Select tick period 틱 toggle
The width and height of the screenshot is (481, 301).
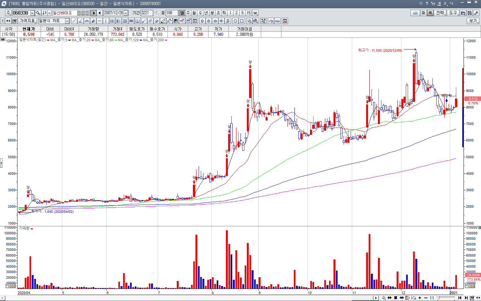[224, 13]
